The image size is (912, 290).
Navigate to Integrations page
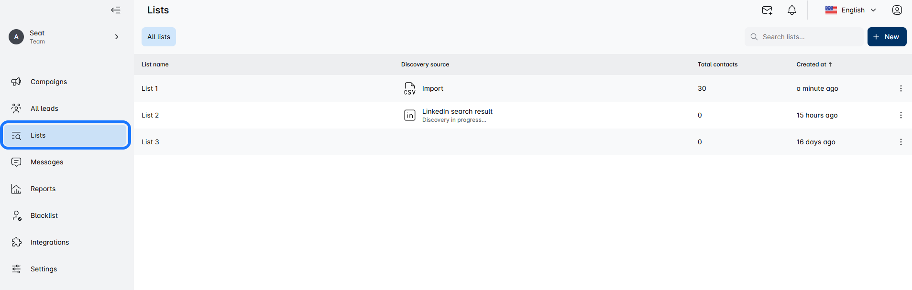coord(50,242)
